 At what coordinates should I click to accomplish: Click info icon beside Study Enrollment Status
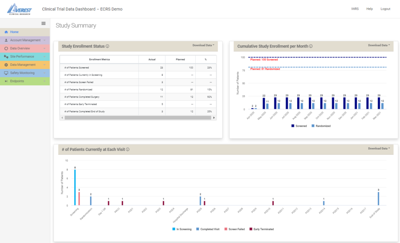click(107, 46)
